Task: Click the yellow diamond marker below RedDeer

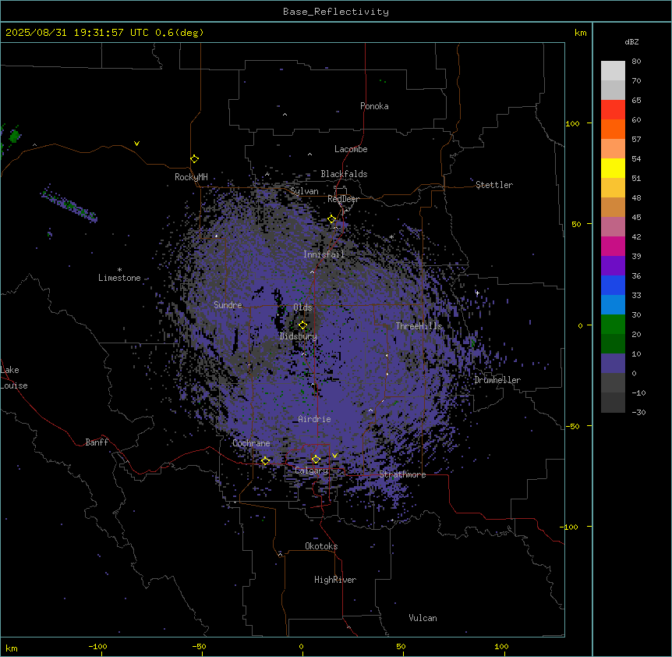Action: (331, 219)
